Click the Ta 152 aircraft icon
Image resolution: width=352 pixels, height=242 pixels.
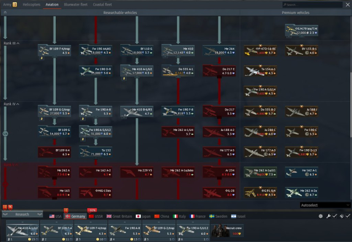96,152
